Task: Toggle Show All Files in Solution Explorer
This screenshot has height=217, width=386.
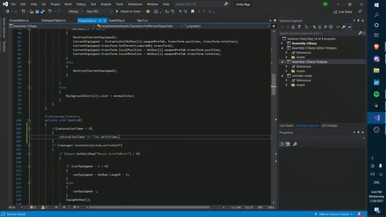Action: (331, 27)
